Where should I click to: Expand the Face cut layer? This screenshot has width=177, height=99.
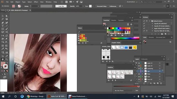pos(142,79)
